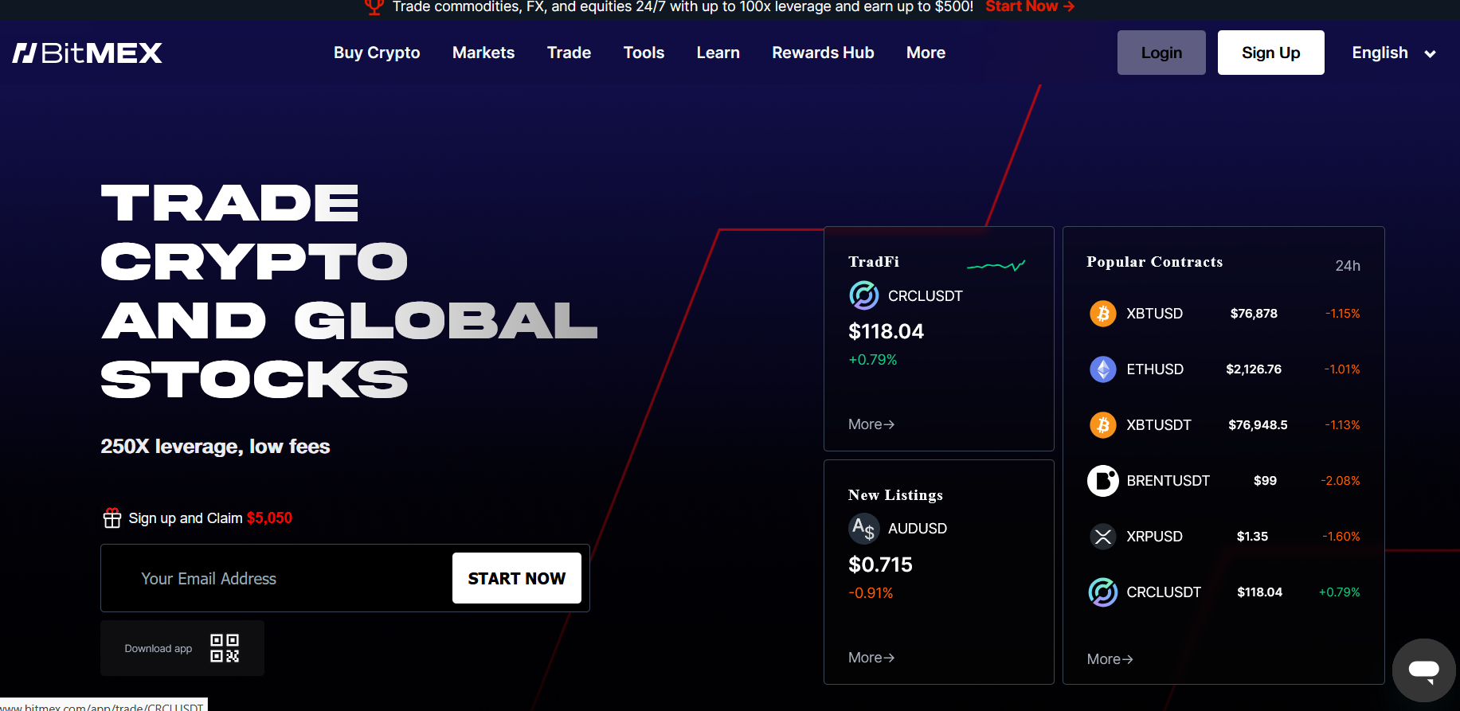The width and height of the screenshot is (1460, 711).
Task: Click the Download app button
Action: [x=182, y=648]
